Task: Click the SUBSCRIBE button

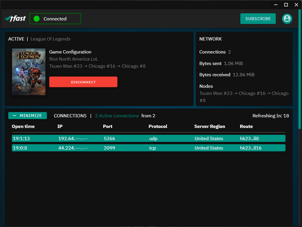Action: 258,19
